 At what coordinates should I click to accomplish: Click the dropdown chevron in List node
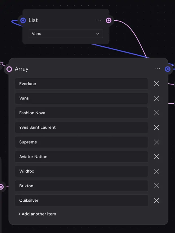[98, 34]
